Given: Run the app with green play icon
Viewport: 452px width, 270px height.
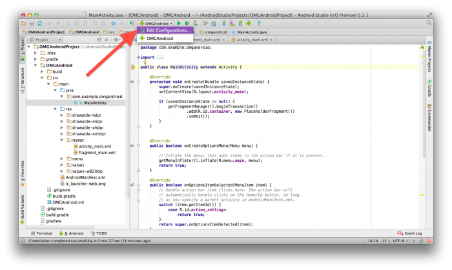Looking at the screenshot, I should tap(179, 23).
